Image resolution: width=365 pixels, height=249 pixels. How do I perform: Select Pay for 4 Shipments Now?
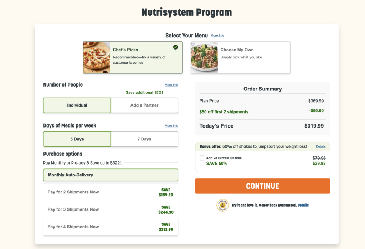(x=110, y=227)
